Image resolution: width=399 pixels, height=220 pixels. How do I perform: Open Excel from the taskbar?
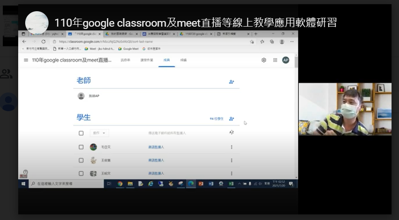pos(231,184)
